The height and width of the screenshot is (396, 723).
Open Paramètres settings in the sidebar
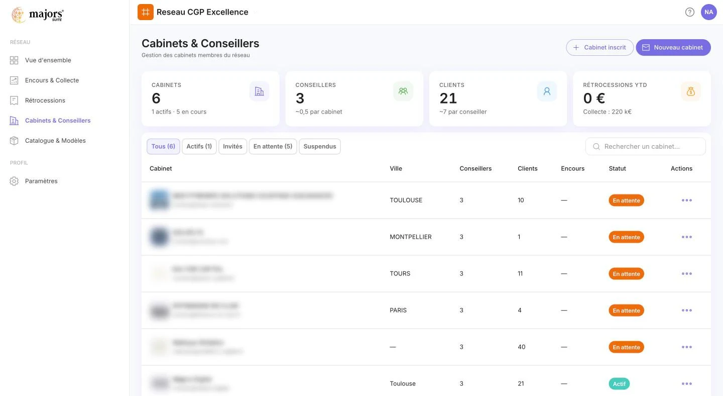[x=41, y=181]
